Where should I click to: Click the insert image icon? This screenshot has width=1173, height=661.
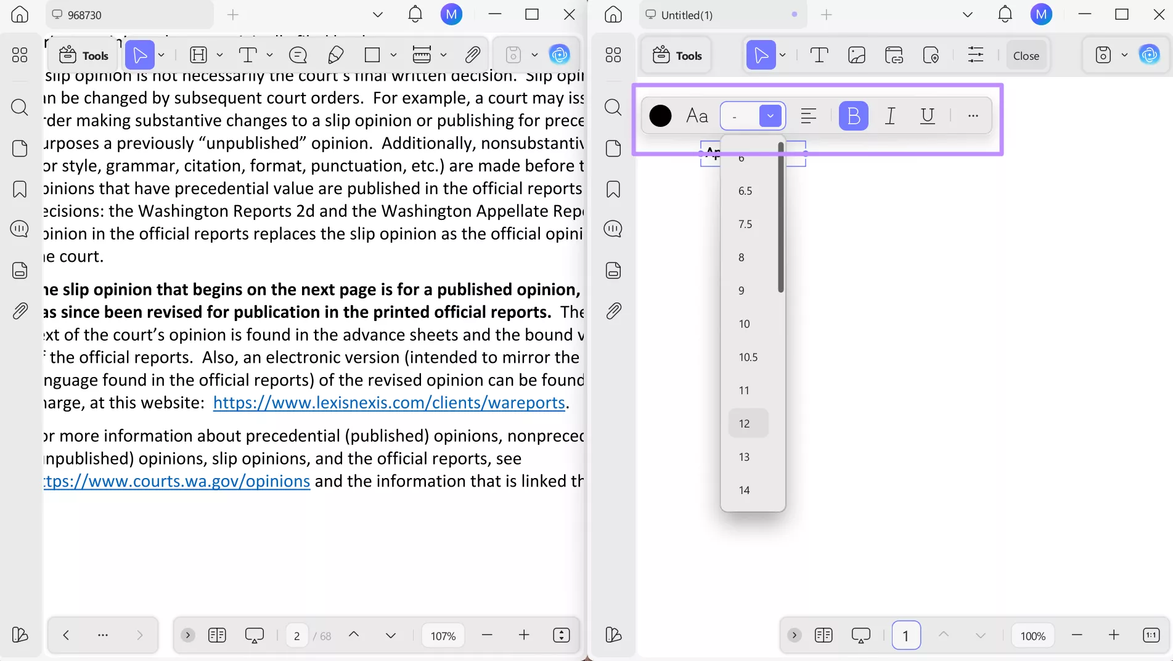(x=857, y=55)
